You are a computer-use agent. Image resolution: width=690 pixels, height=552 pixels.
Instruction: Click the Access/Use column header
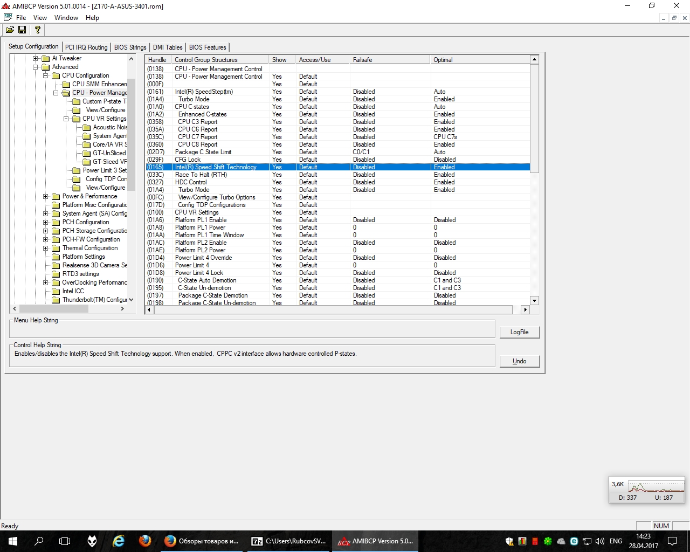(x=322, y=60)
